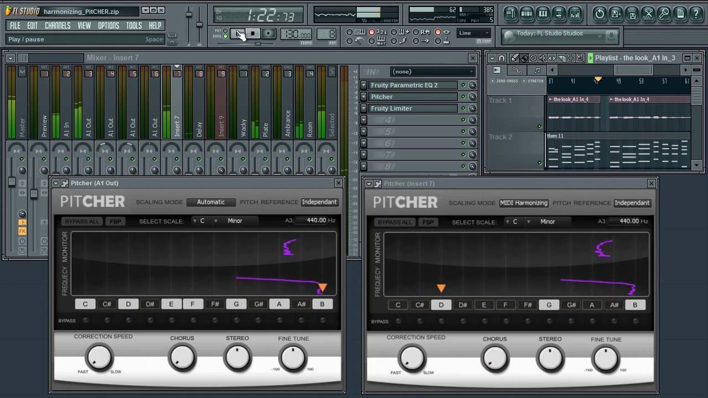Image resolution: width=708 pixels, height=398 pixels.
Task: Open the FILE menu
Action: pos(15,25)
